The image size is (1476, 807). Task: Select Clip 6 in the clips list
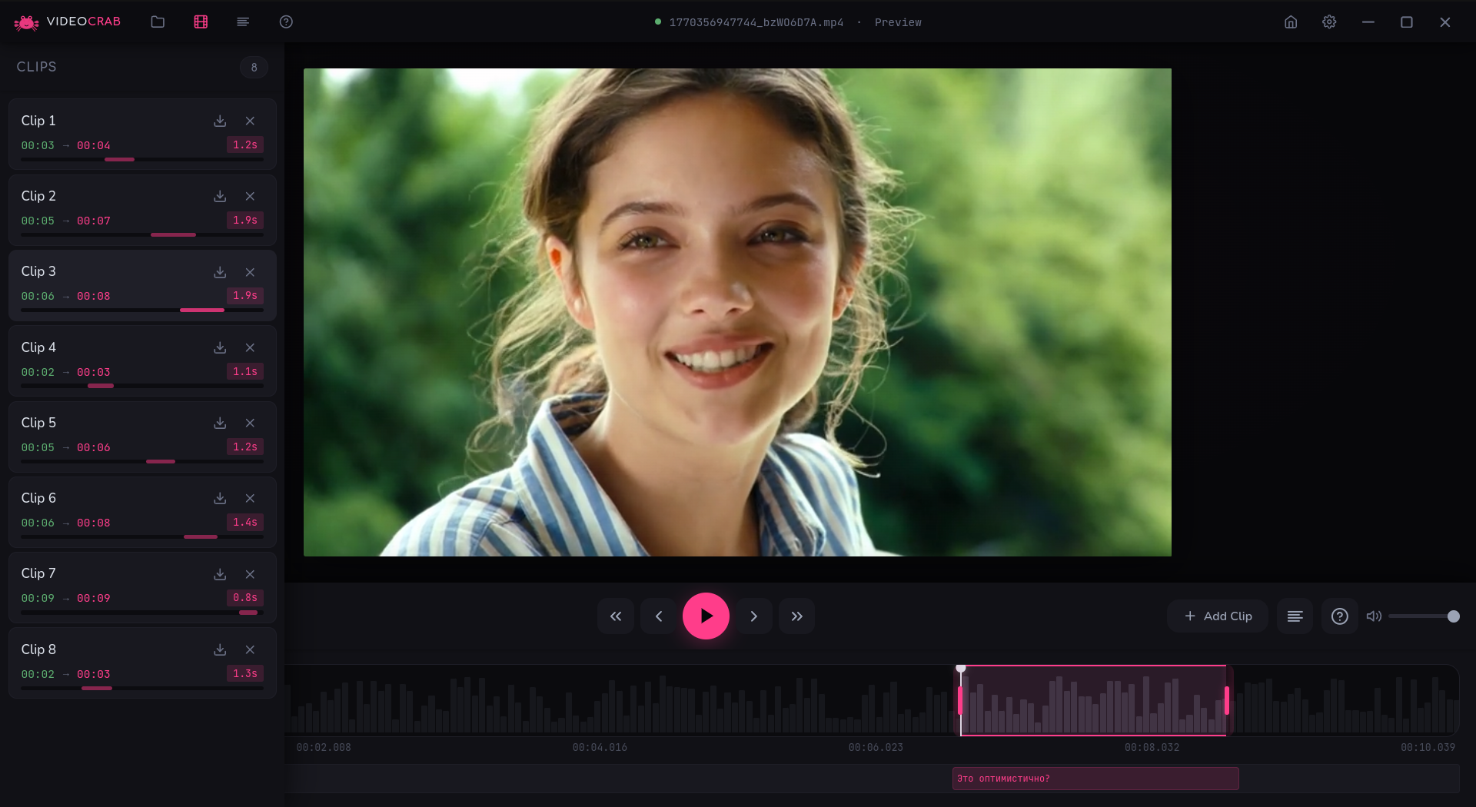115,500
